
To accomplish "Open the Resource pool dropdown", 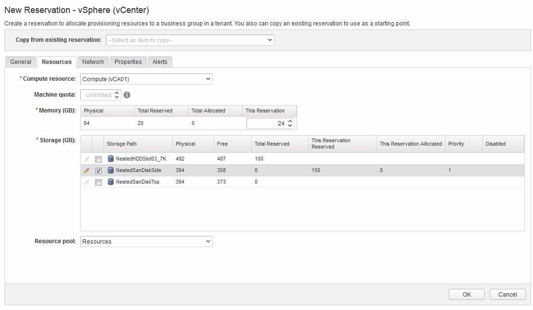I will (146, 242).
